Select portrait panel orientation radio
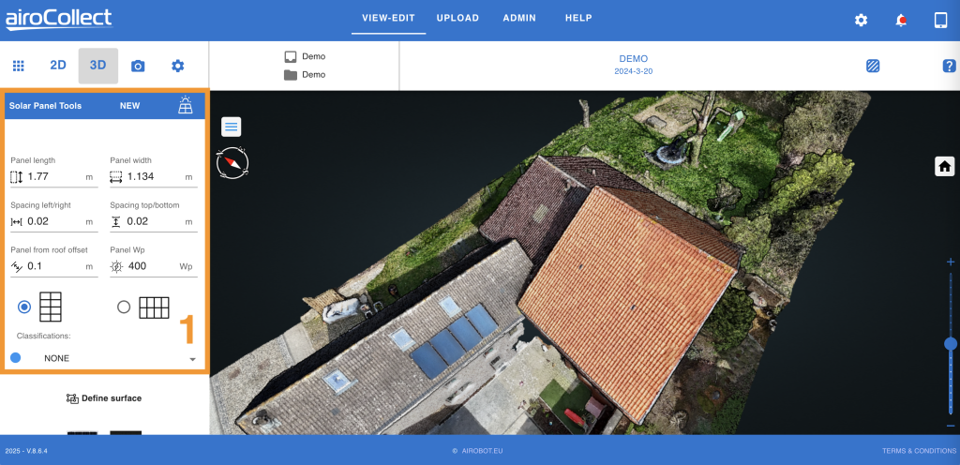The width and height of the screenshot is (960, 465). (24, 307)
